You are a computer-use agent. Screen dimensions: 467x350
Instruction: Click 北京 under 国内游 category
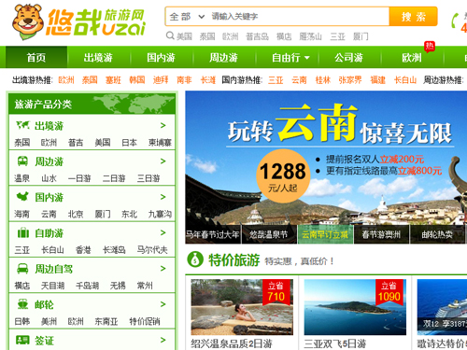point(76,214)
